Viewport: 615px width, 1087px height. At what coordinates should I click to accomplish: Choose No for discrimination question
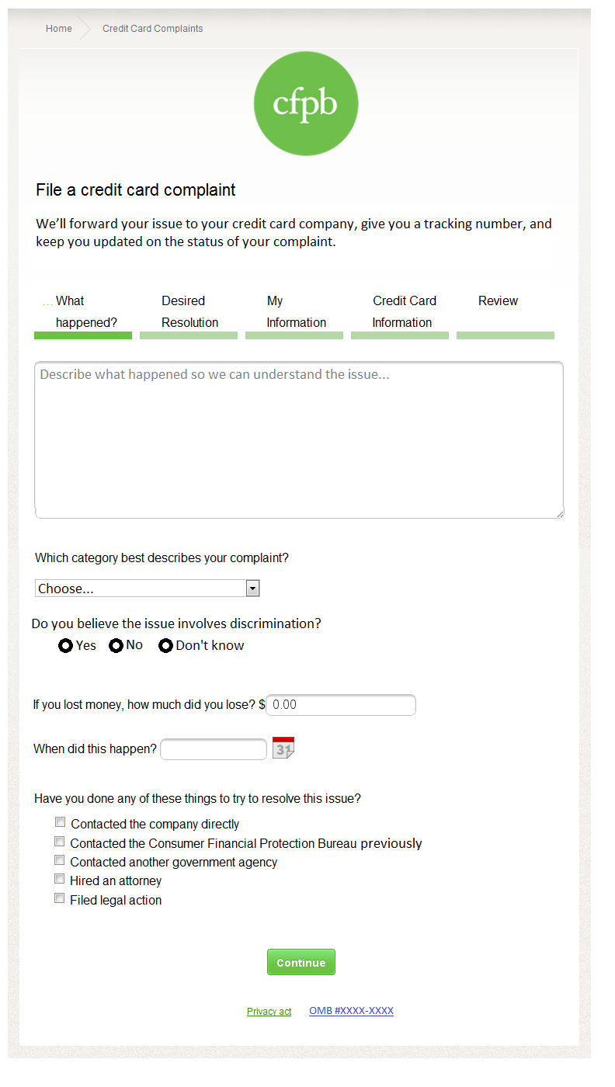[x=116, y=646]
